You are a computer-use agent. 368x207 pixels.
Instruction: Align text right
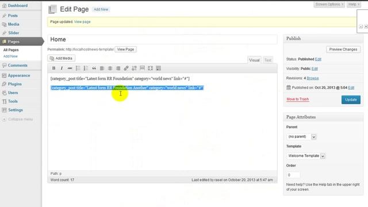coord(118,68)
